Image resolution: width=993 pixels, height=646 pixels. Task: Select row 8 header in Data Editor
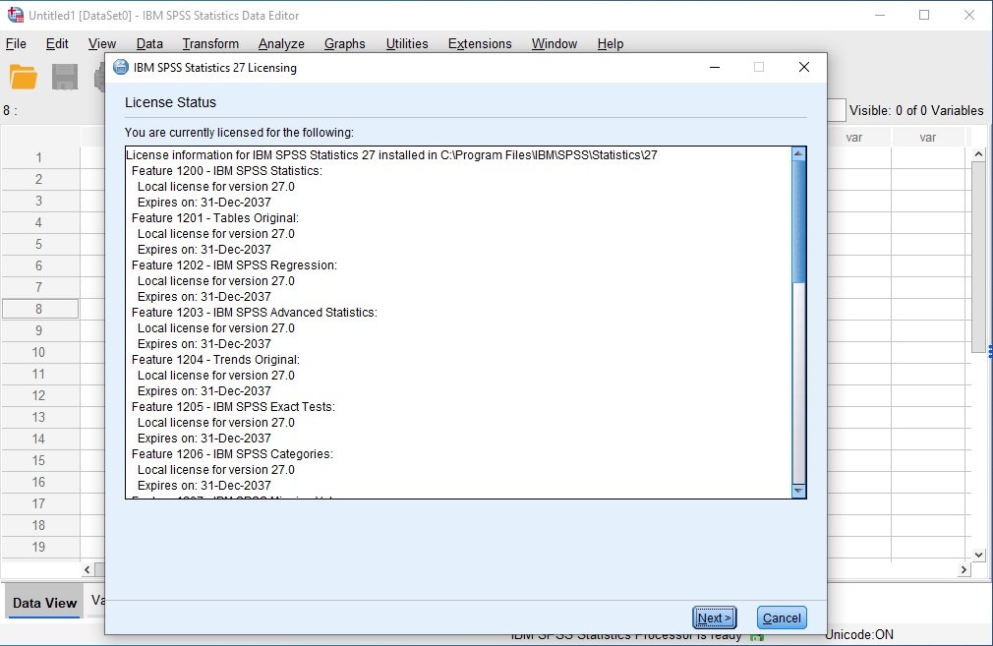[39, 309]
